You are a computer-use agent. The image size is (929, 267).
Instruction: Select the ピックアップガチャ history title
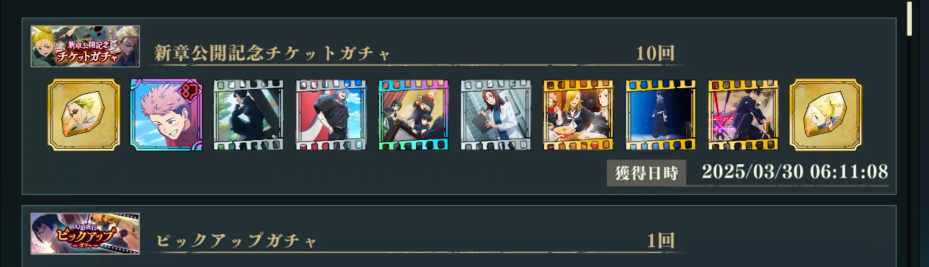pyautogui.click(x=236, y=240)
